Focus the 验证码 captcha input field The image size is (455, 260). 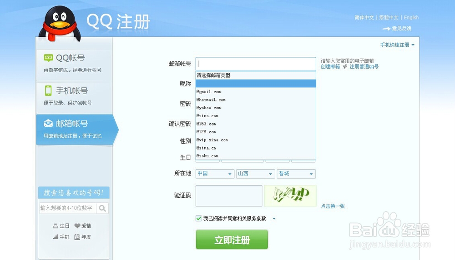(229, 196)
